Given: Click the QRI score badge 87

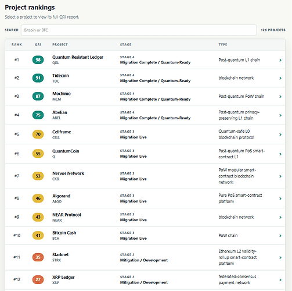Looking at the screenshot, I should pyautogui.click(x=38, y=96).
